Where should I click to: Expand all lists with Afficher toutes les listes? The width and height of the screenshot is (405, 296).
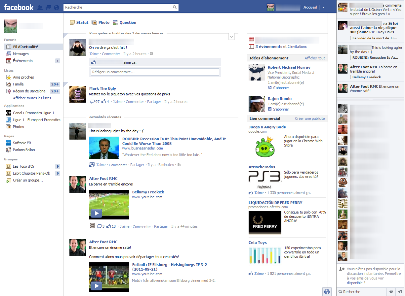click(34, 98)
